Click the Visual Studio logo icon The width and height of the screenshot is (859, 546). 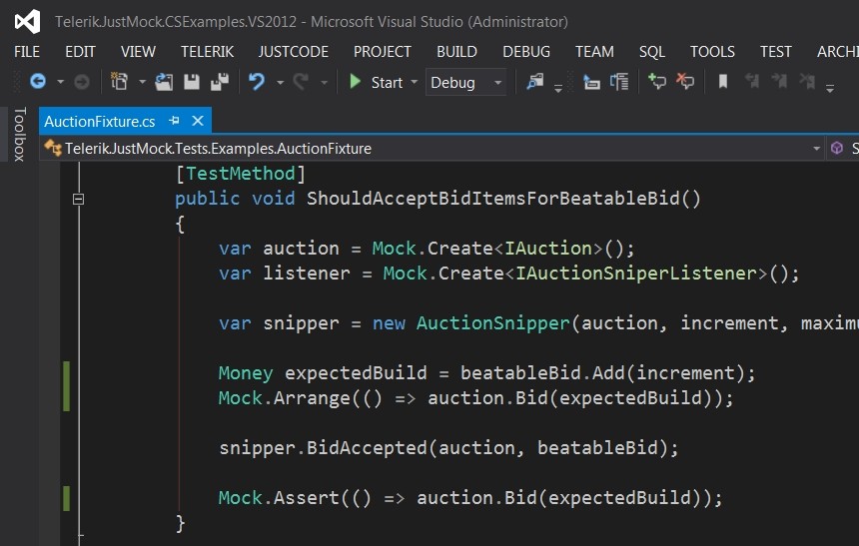coord(27,21)
